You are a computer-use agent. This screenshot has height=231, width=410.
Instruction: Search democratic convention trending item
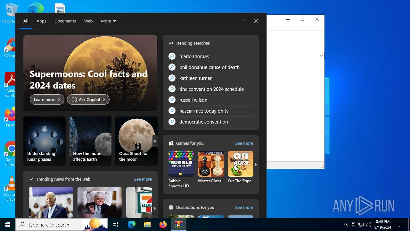click(x=204, y=122)
